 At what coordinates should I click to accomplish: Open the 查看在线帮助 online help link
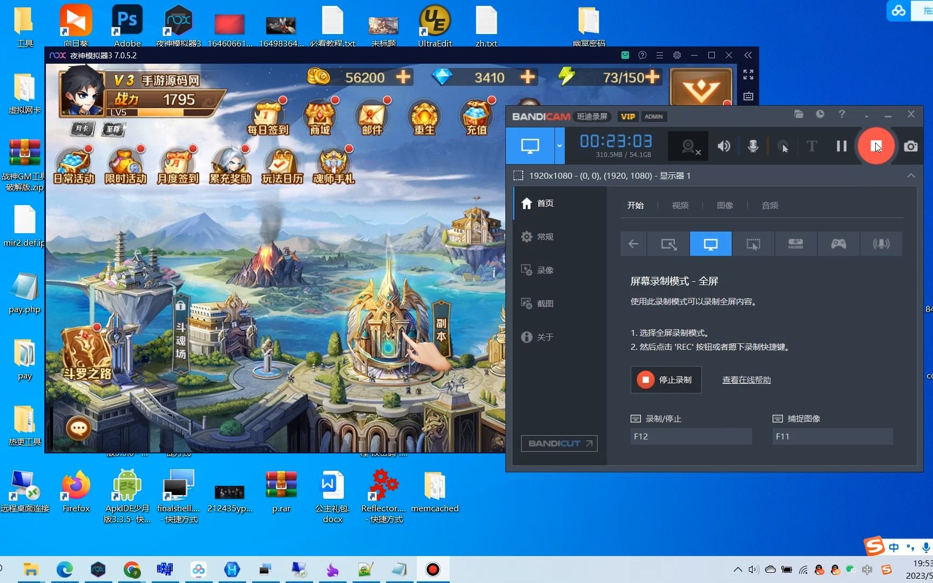click(746, 380)
